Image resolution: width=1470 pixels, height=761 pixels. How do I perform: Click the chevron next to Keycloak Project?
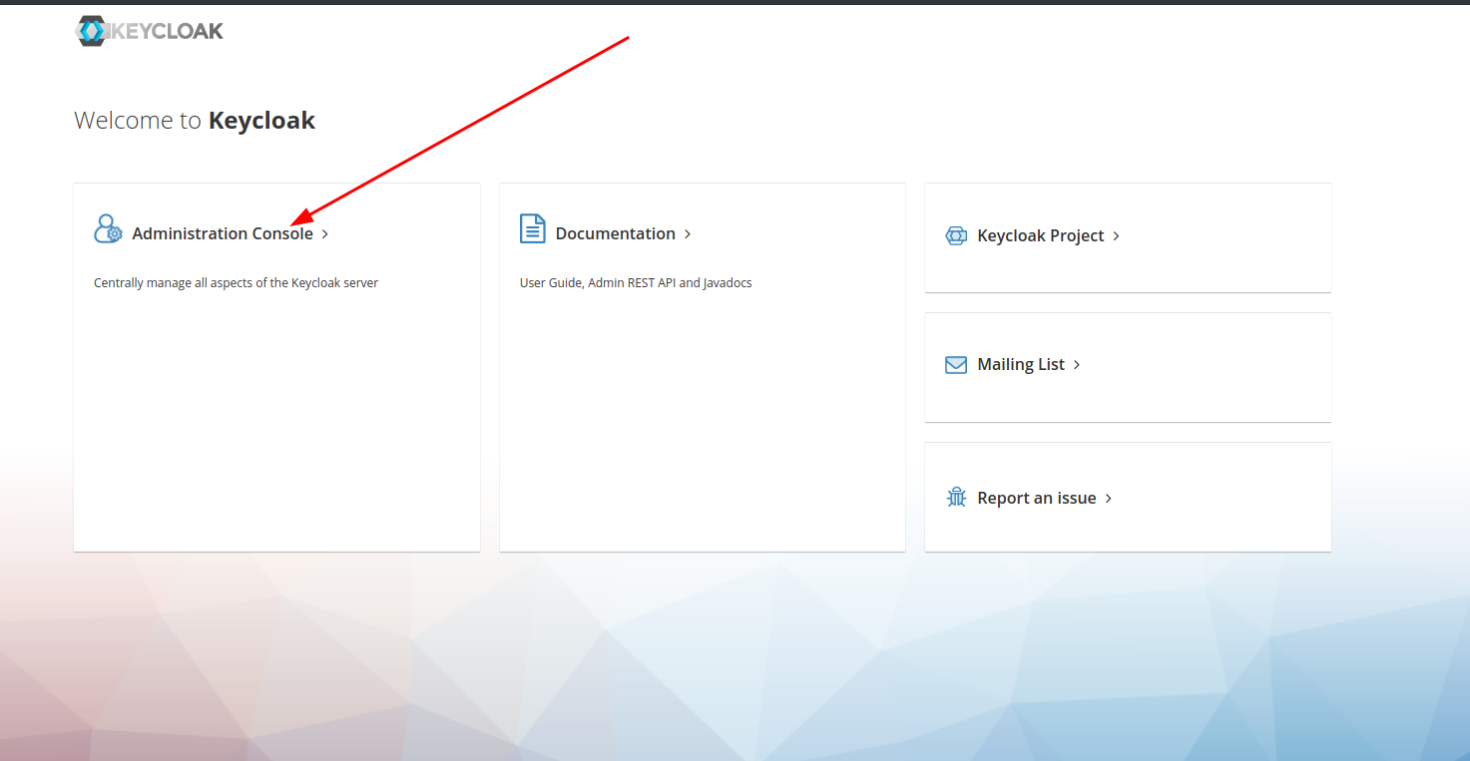pyautogui.click(x=1116, y=236)
